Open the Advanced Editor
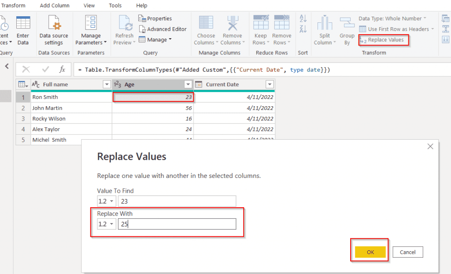The image size is (451, 274). tap(163, 29)
